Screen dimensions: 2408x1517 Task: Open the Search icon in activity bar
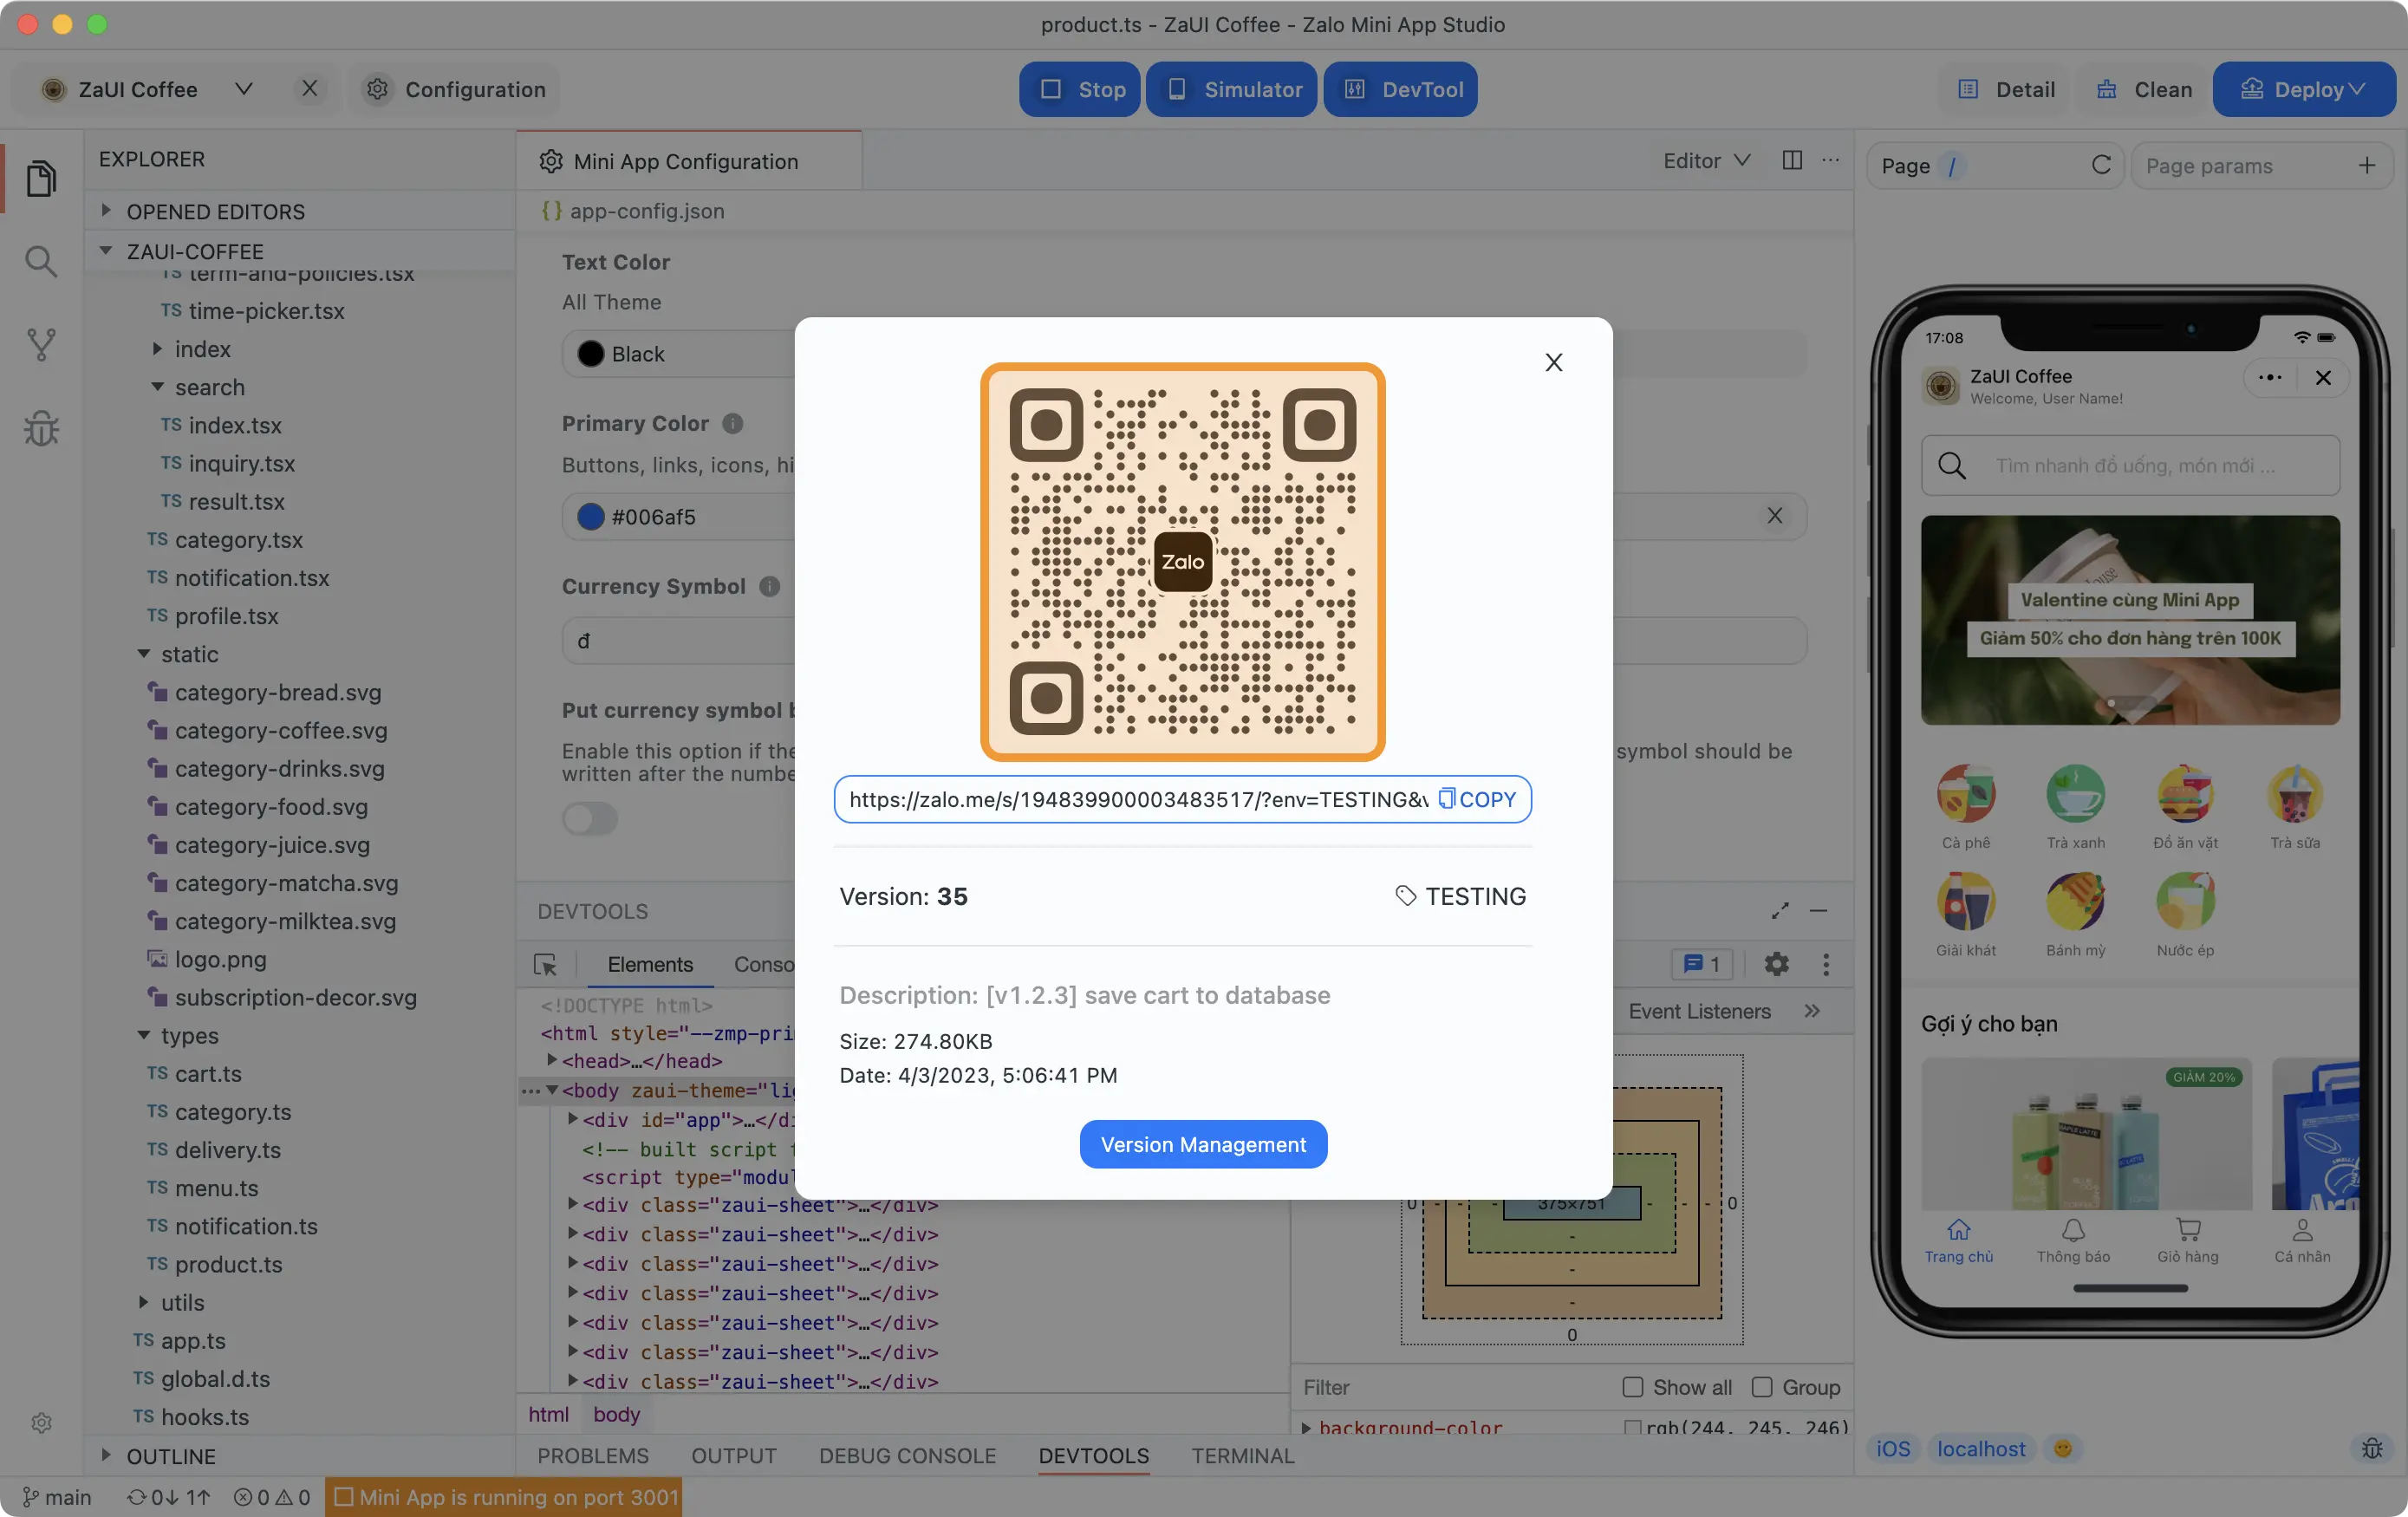41,262
